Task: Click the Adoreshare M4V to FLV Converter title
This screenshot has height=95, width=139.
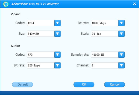Action: click(x=35, y=4)
